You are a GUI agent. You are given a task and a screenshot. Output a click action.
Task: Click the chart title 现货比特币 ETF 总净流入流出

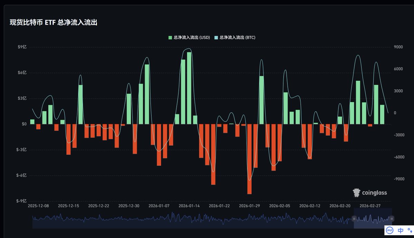click(x=53, y=22)
